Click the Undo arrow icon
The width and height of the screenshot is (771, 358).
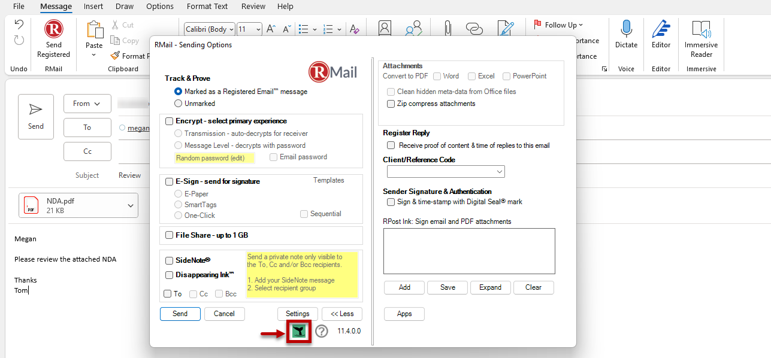pos(19,25)
